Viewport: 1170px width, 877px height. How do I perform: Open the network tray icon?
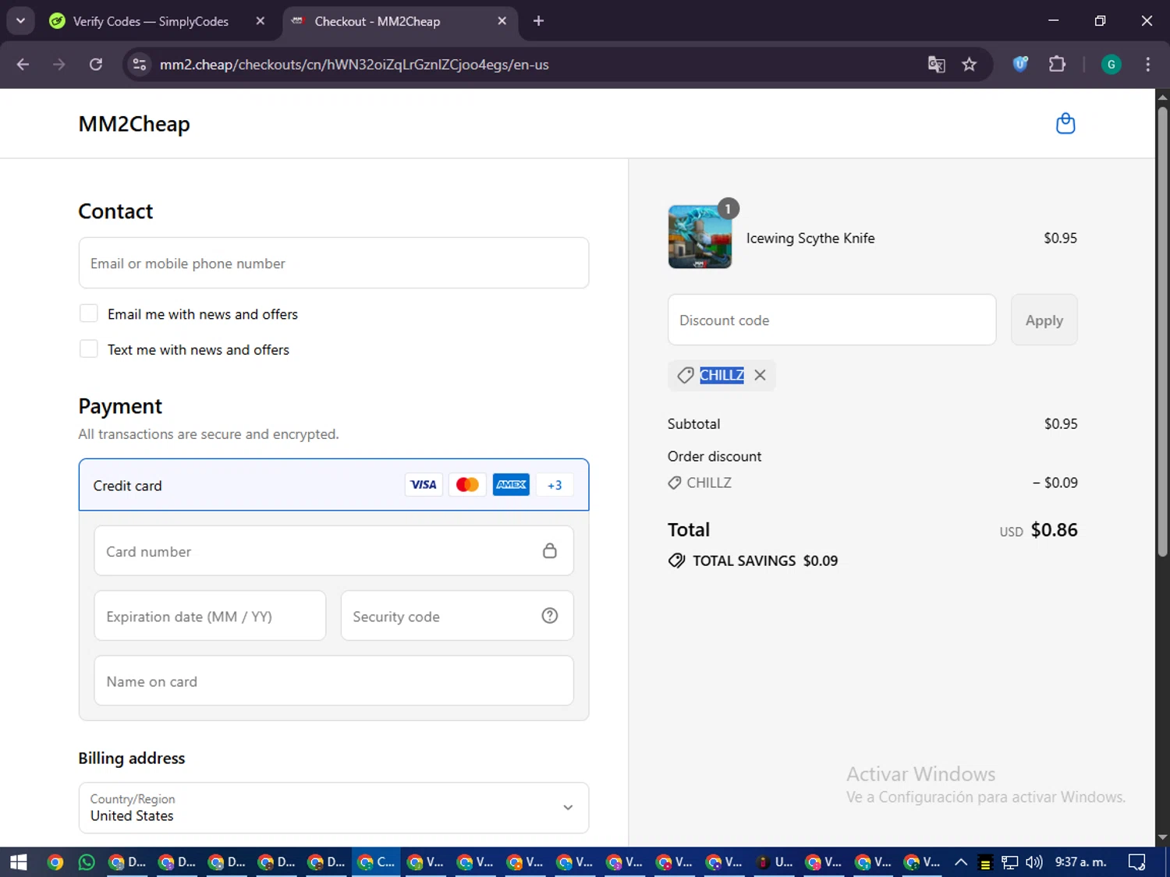coord(1009,862)
